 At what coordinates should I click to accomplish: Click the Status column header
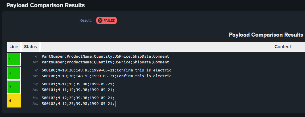[30, 47]
